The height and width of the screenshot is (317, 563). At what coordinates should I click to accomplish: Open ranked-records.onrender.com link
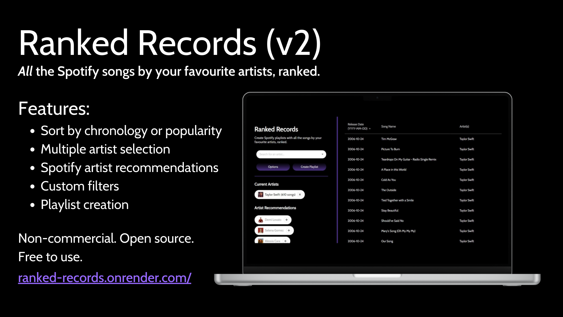104,277
